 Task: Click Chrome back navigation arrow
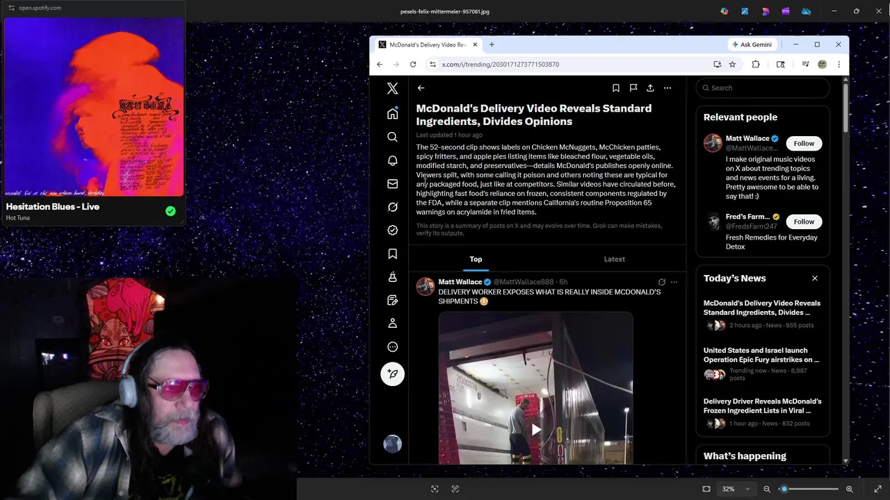[379, 64]
